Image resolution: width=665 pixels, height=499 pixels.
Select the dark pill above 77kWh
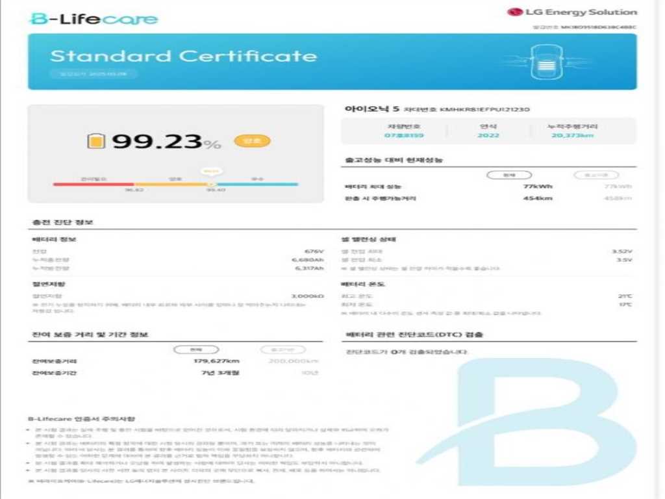[509, 175]
